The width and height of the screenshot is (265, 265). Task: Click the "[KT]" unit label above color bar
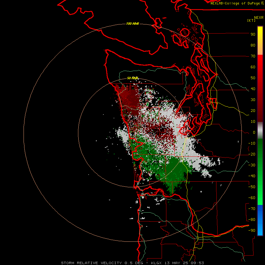coord(251,20)
